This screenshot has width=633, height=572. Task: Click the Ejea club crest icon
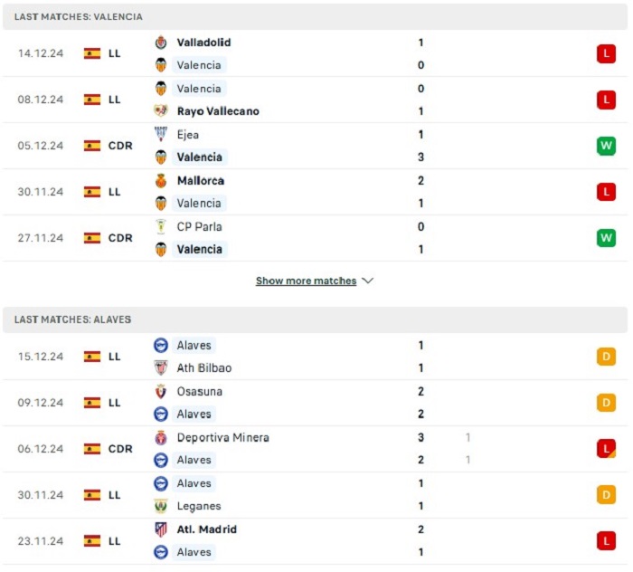(x=161, y=134)
